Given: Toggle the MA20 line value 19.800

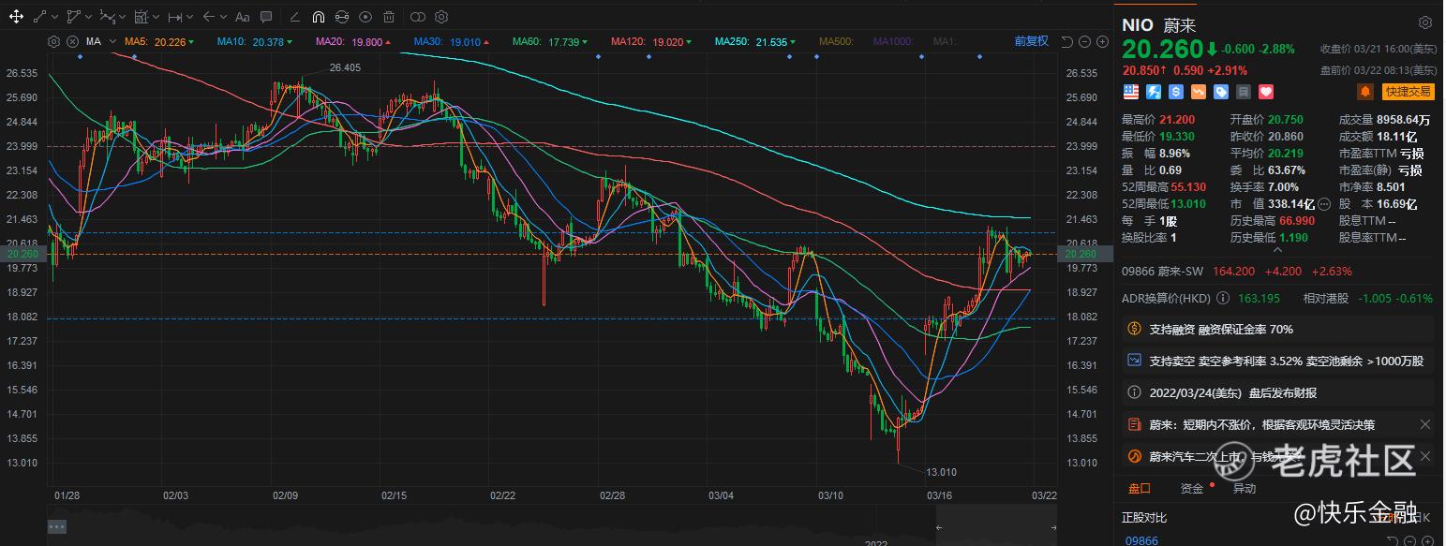Looking at the screenshot, I should (x=353, y=41).
